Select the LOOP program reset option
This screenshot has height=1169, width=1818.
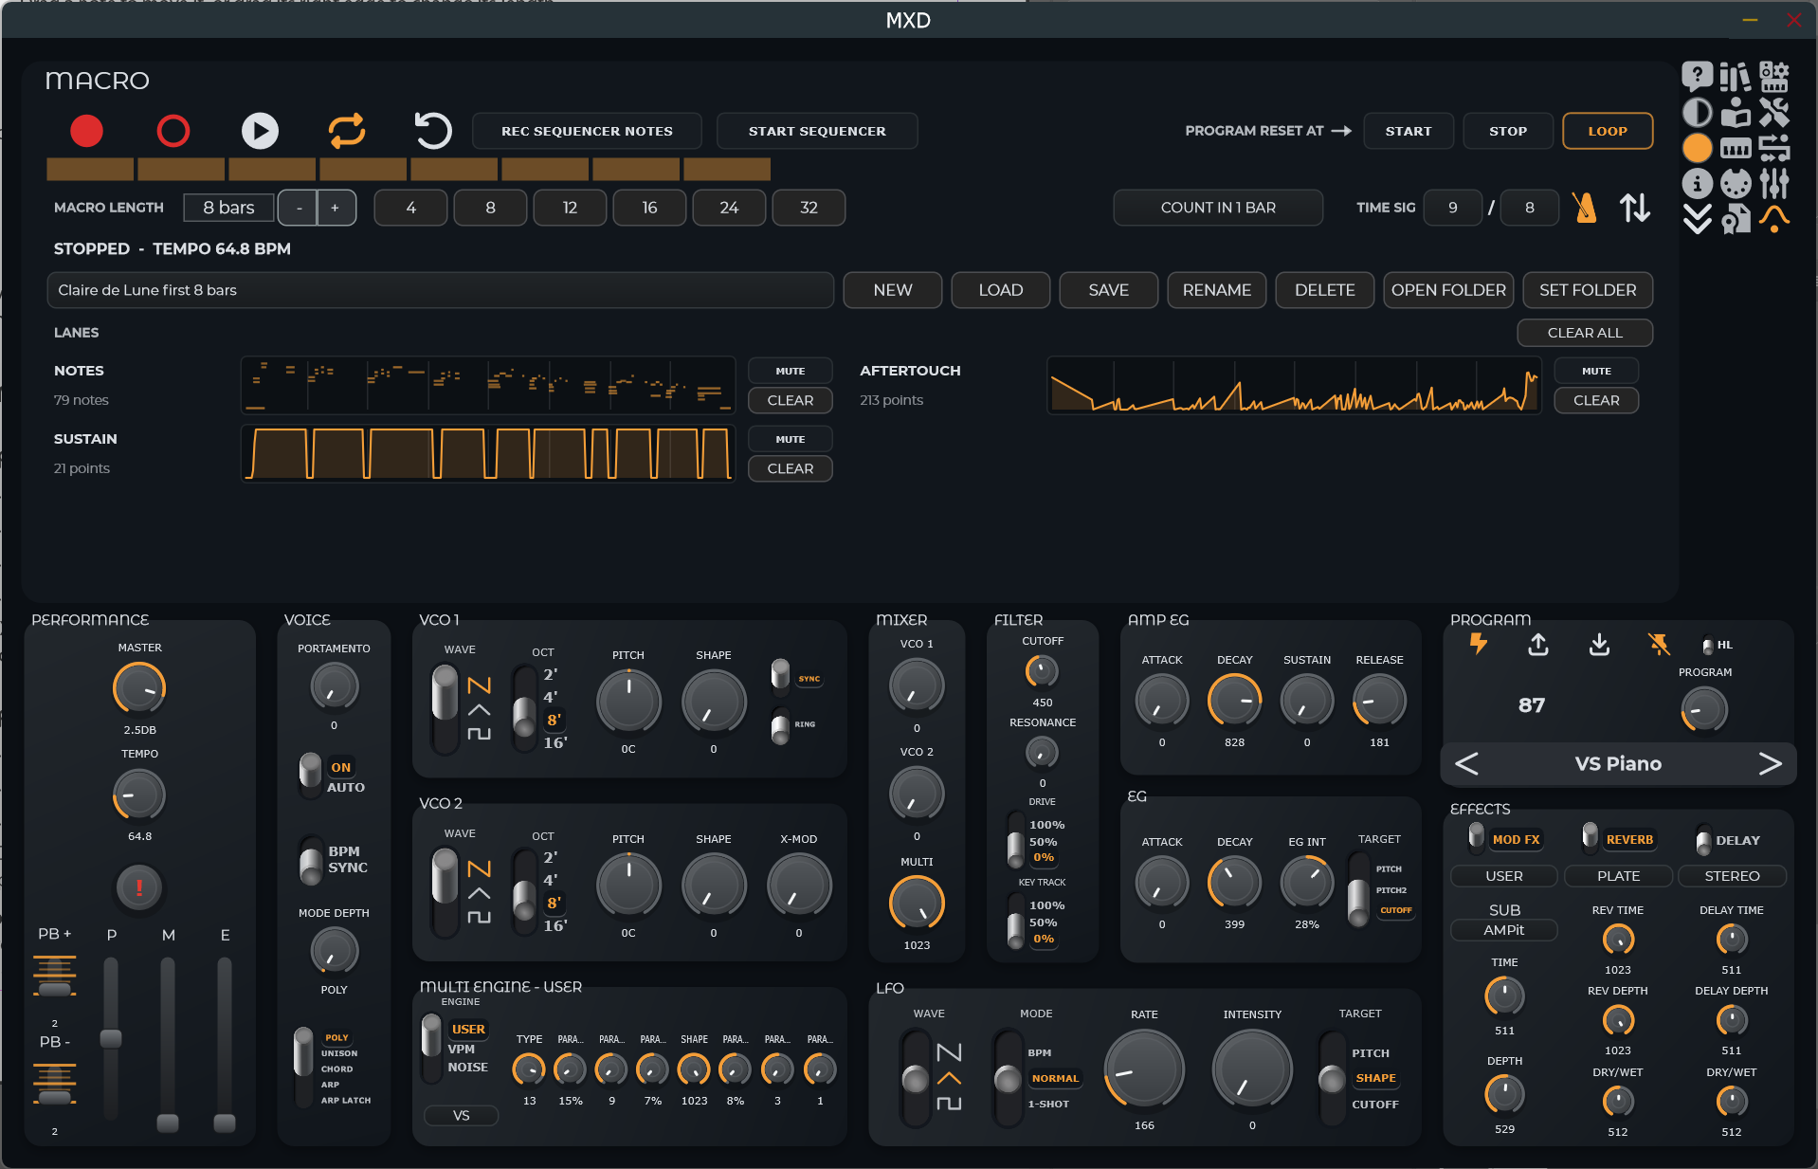coord(1608,131)
